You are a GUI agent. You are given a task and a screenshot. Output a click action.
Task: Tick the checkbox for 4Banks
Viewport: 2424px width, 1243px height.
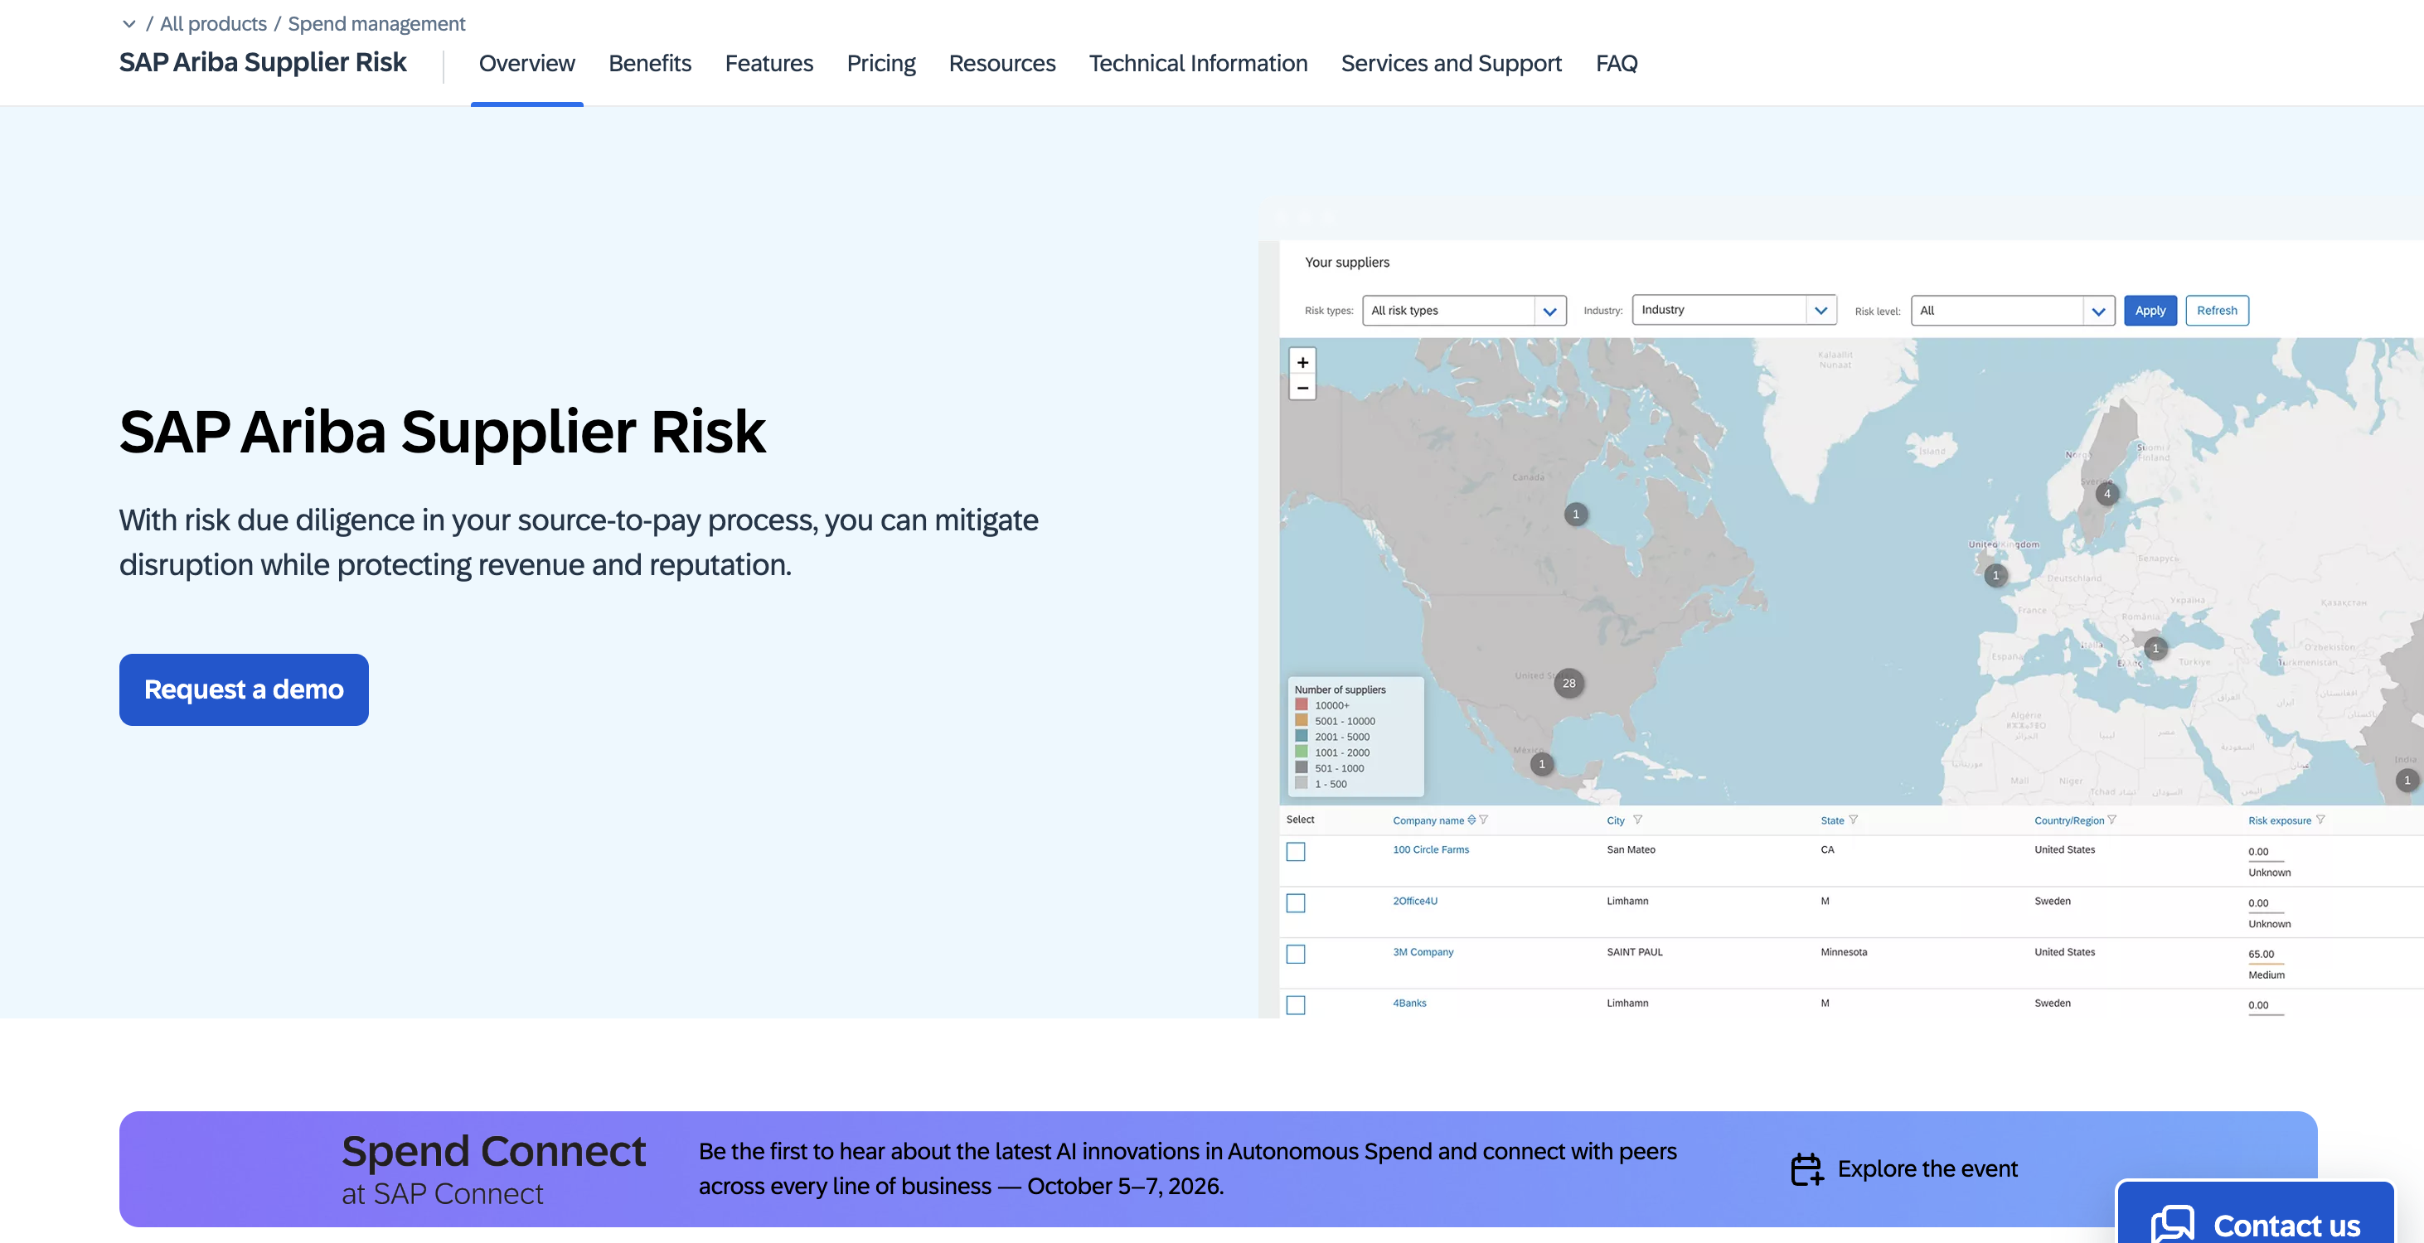[1296, 1005]
